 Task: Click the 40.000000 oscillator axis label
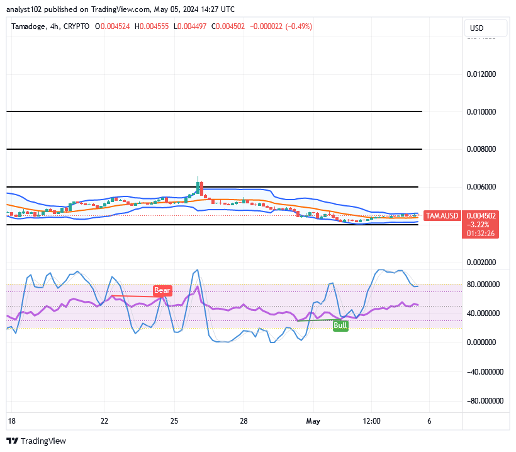(483, 313)
